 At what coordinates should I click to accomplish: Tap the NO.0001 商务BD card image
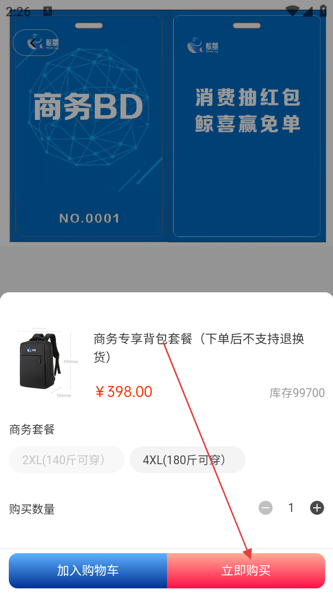click(89, 126)
